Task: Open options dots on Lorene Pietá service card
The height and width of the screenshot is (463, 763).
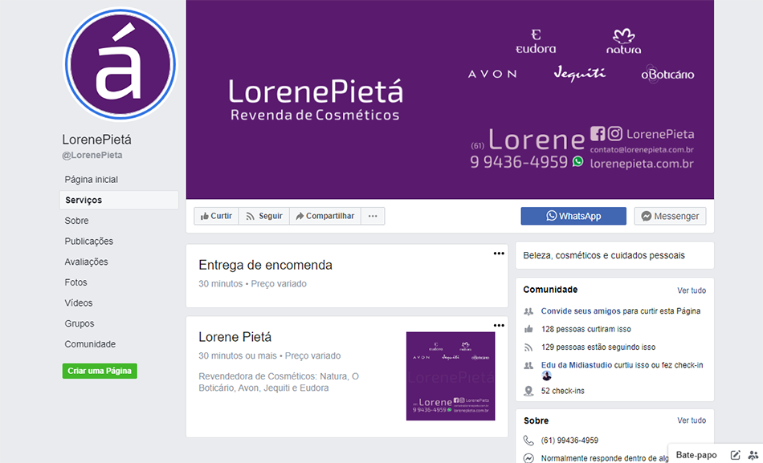Action: [499, 326]
